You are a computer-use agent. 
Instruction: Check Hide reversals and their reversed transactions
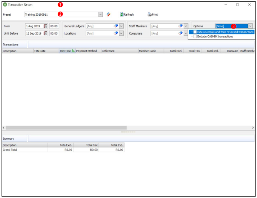(195, 32)
